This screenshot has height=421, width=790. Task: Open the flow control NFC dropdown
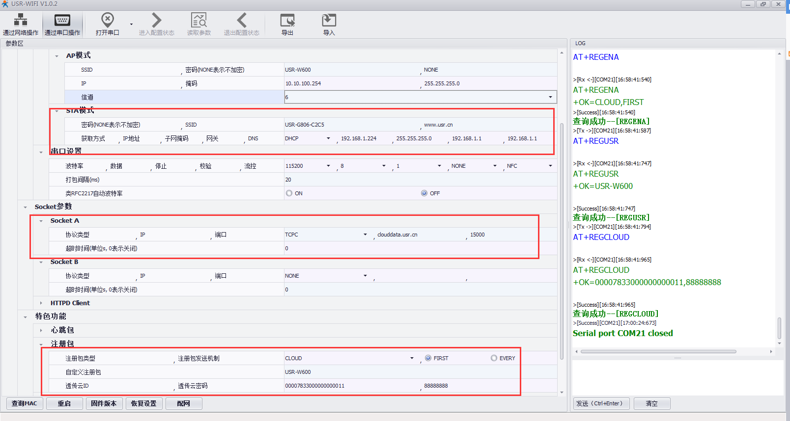click(x=550, y=166)
